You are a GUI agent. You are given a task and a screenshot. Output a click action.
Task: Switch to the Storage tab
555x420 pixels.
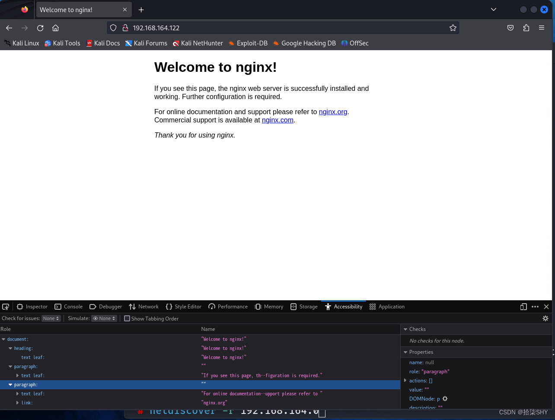(304, 307)
